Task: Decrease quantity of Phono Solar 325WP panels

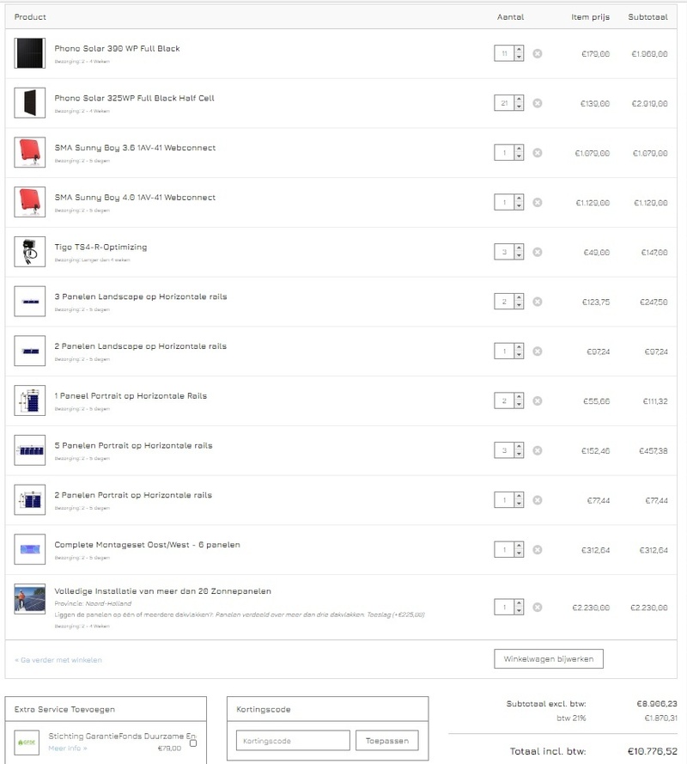Action: point(519,107)
